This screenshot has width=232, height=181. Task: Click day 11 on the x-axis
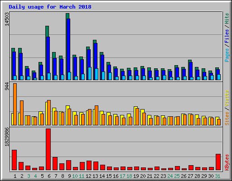click(82, 176)
